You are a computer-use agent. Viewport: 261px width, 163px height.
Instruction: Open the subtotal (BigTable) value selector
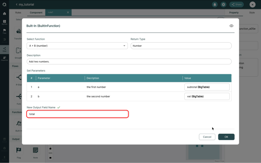(x=207, y=87)
